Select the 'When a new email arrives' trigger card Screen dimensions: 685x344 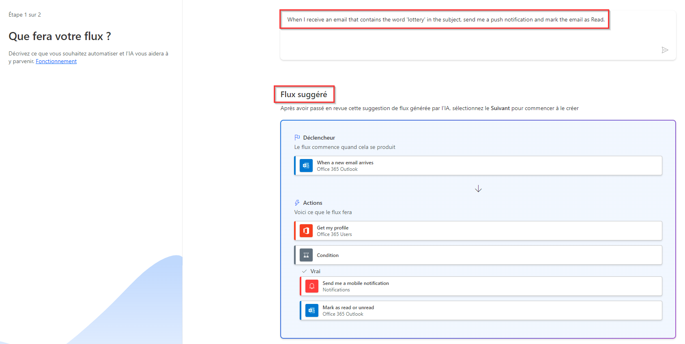click(x=478, y=166)
